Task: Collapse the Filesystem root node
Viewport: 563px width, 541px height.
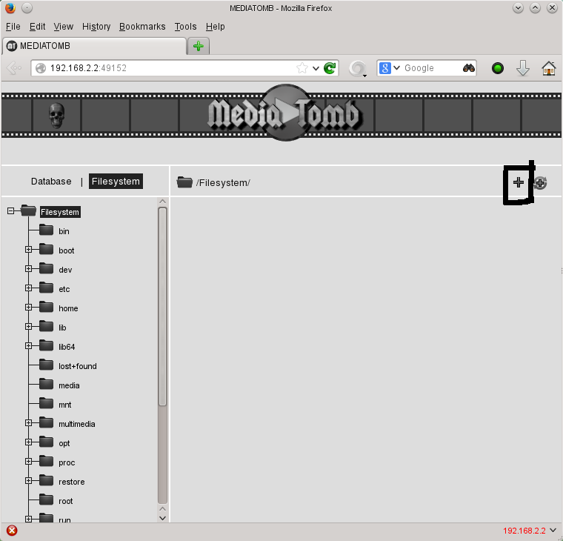Action: click(11, 211)
